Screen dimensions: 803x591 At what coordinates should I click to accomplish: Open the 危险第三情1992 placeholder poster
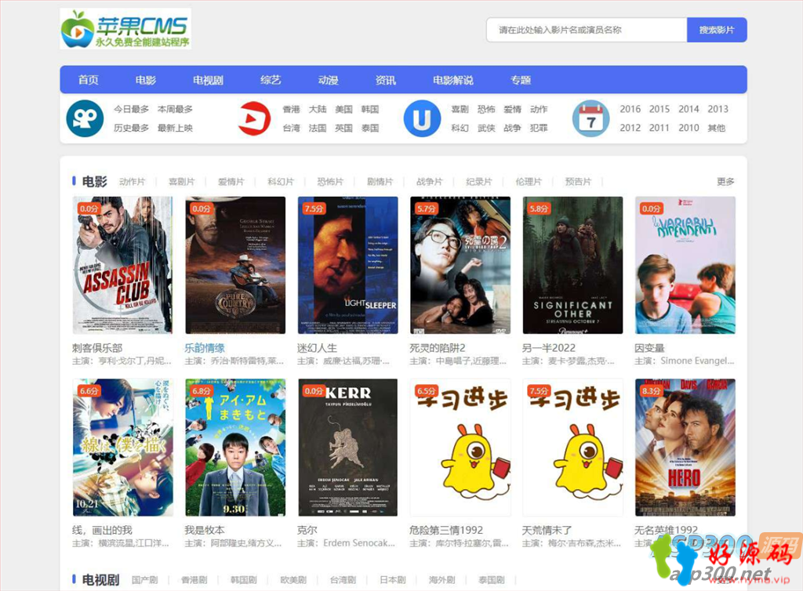pyautogui.click(x=460, y=448)
